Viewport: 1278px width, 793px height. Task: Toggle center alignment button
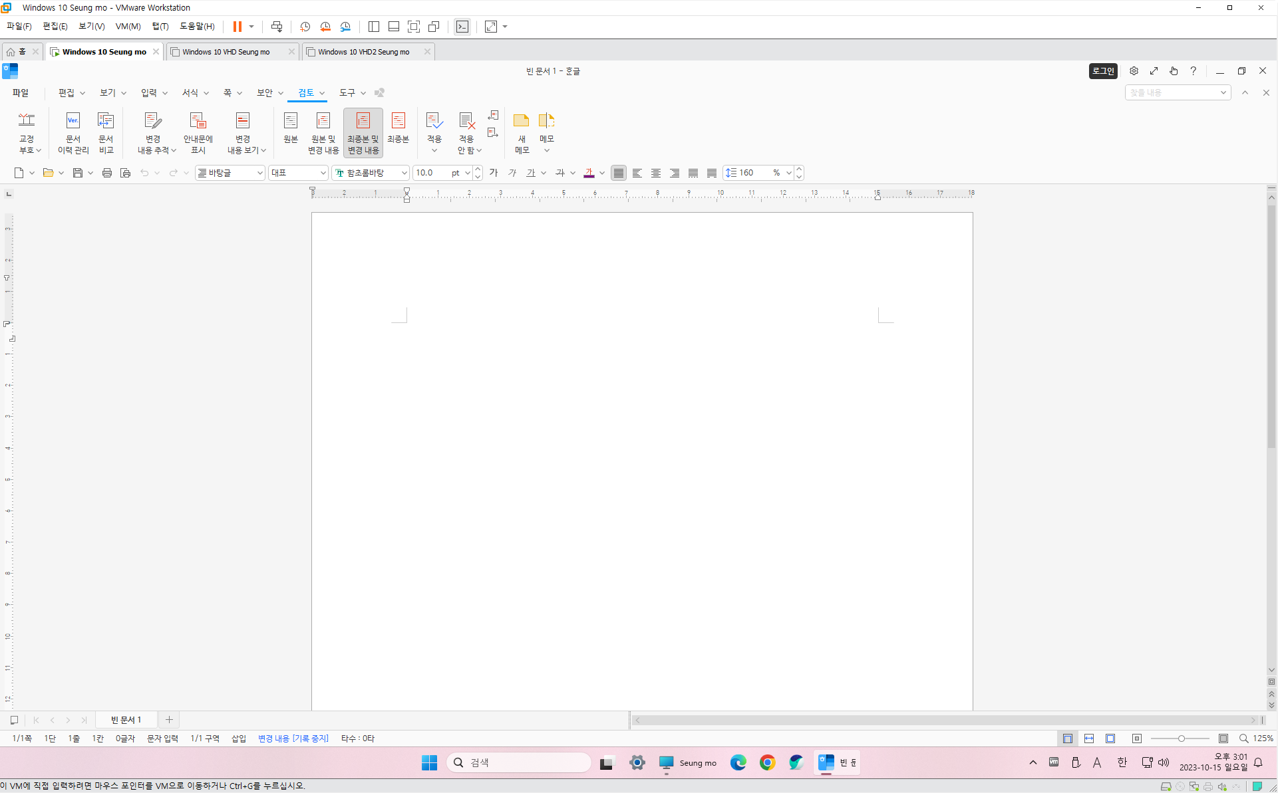656,173
